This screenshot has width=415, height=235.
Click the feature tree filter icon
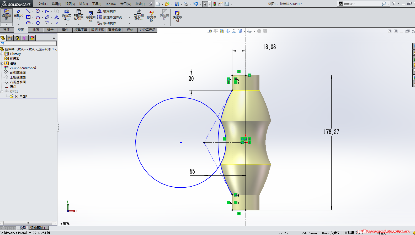tap(3, 44)
